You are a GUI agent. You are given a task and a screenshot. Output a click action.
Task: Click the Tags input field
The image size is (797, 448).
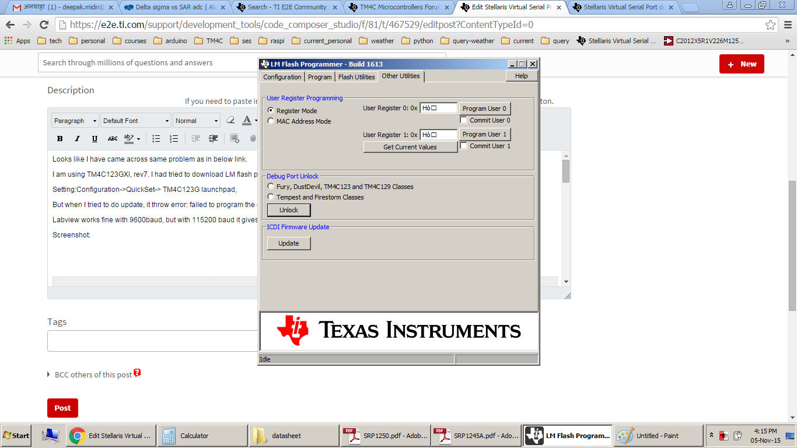153,341
